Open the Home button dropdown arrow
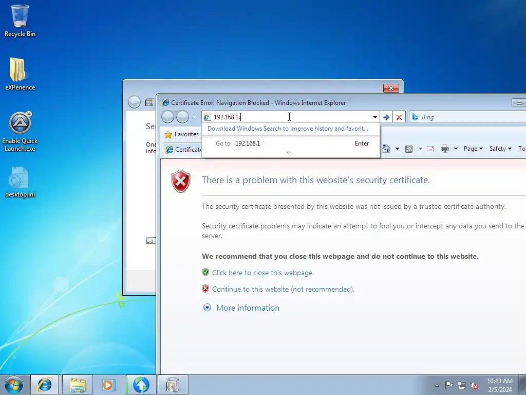The image size is (526, 395). click(x=397, y=149)
